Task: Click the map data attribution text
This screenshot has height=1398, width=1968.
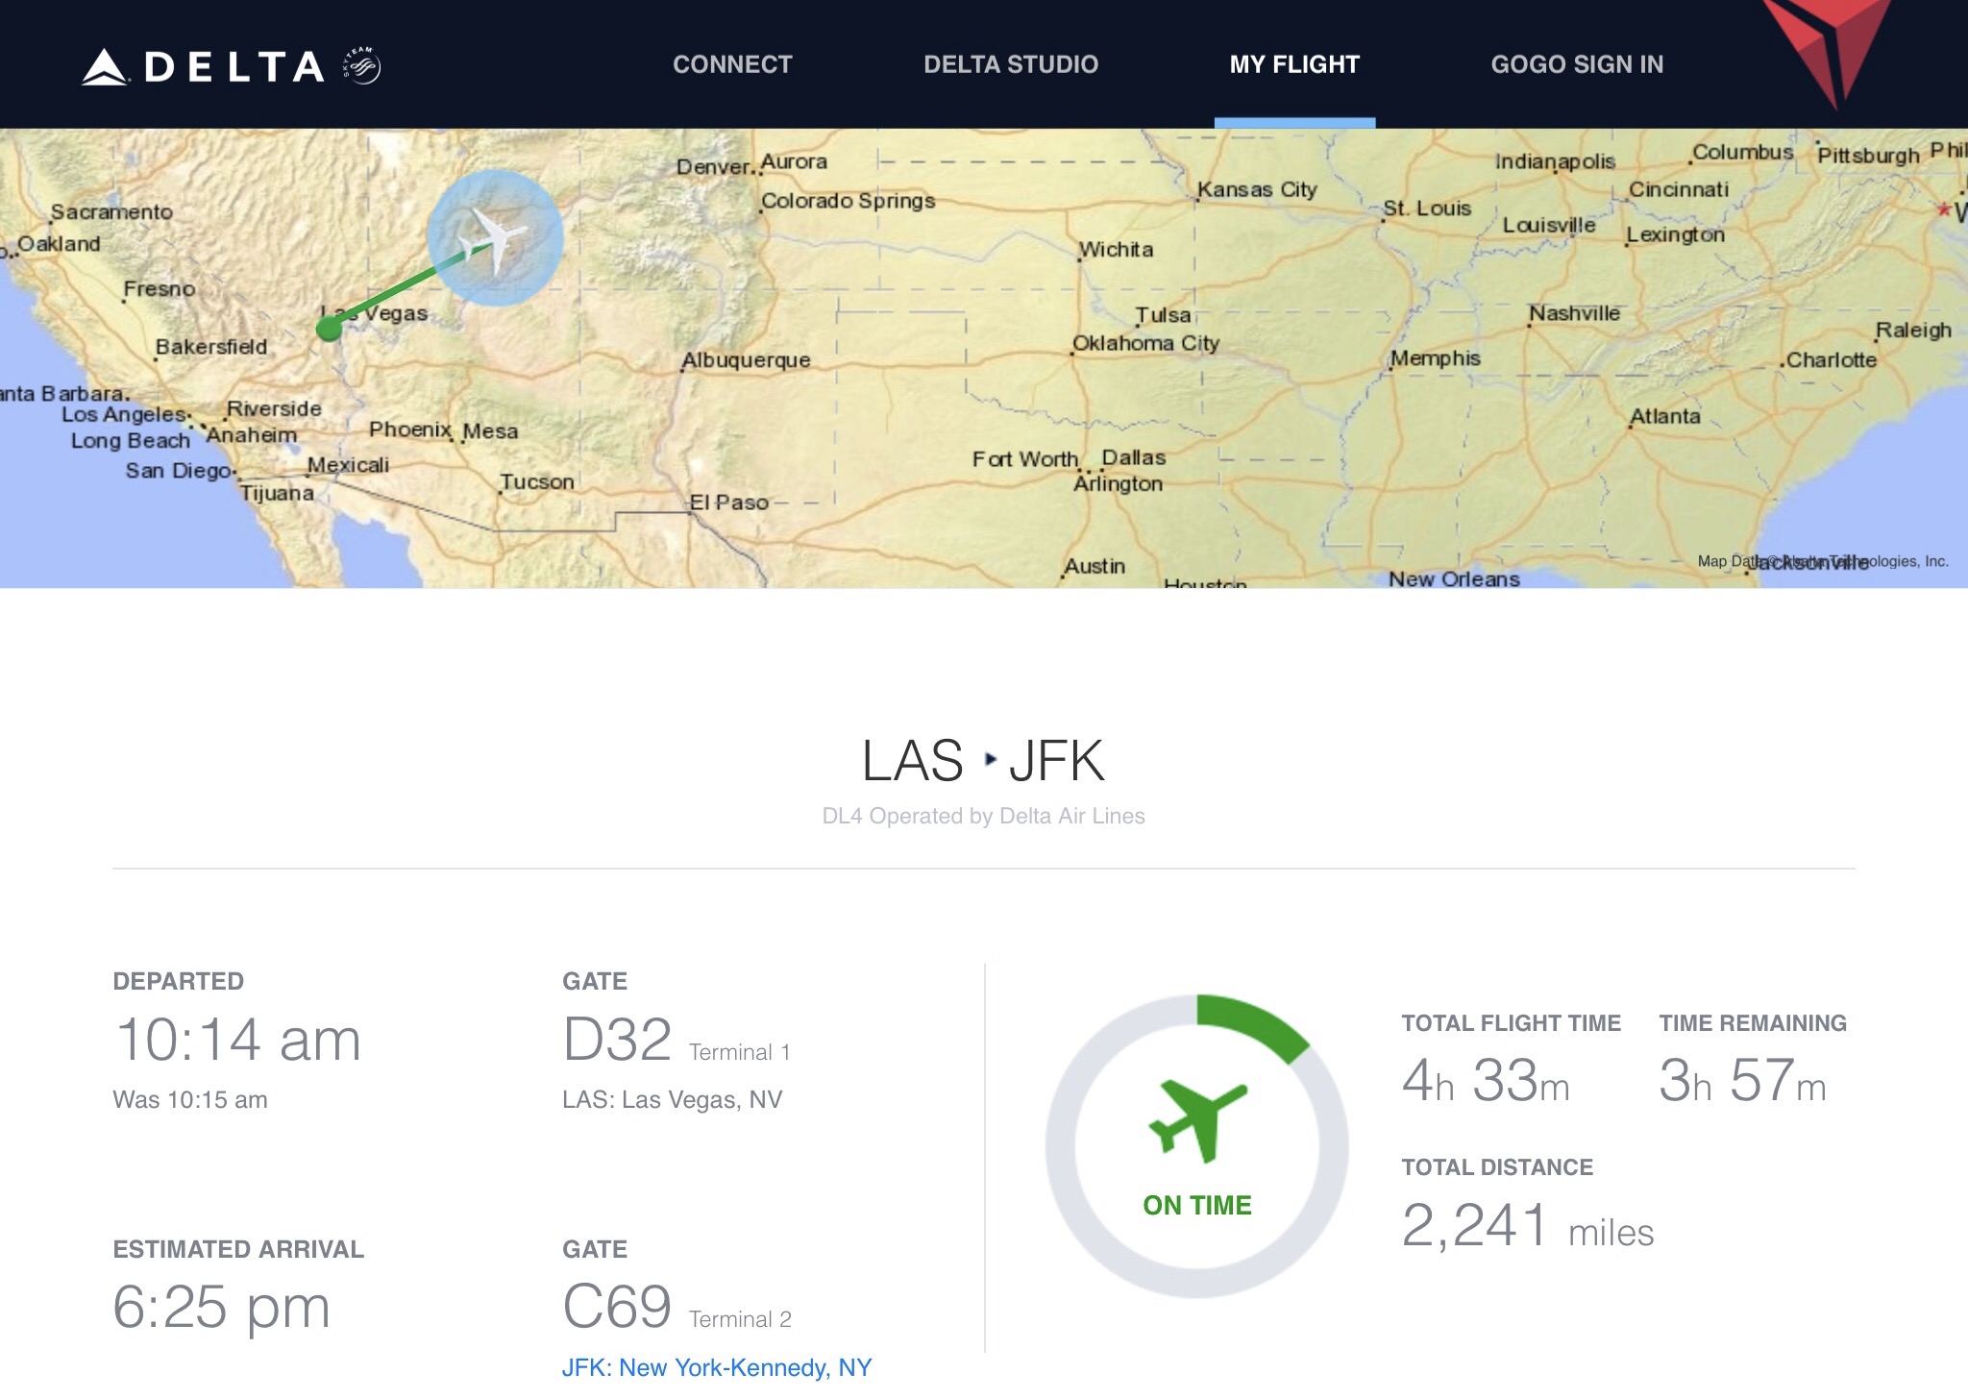Action: tap(1822, 561)
